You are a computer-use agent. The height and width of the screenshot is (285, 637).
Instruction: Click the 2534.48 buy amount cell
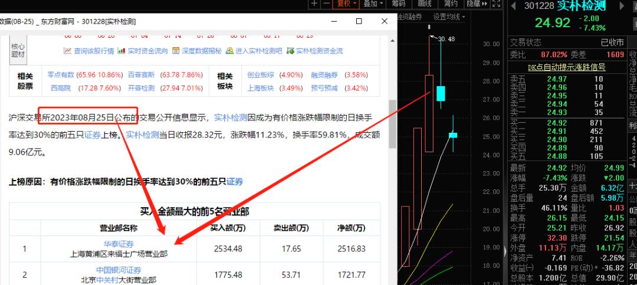(228, 249)
